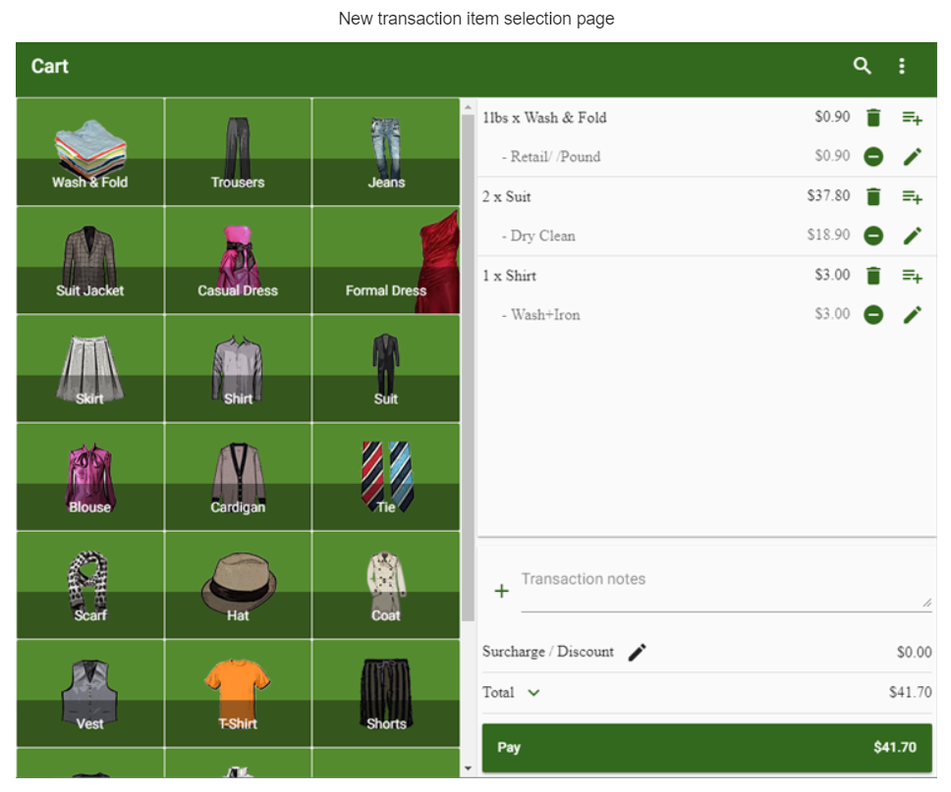Add Tie item tile
Image resolution: width=951 pixels, height=792 pixels.
click(x=386, y=477)
